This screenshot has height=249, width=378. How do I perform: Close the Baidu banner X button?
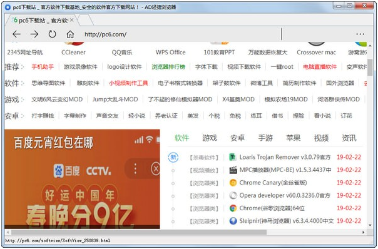(156, 168)
